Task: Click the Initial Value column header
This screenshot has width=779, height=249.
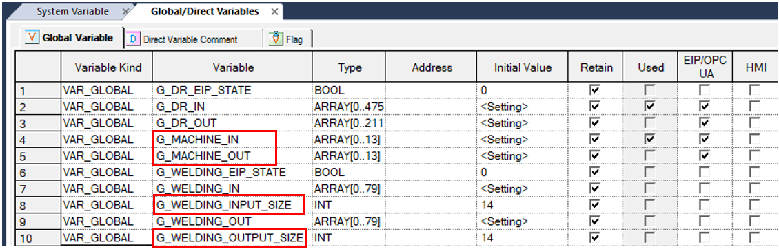Action: [x=522, y=67]
